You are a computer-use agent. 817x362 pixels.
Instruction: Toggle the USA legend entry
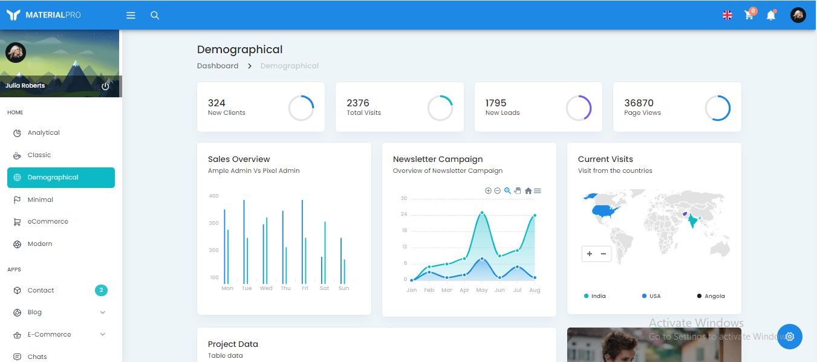point(651,296)
